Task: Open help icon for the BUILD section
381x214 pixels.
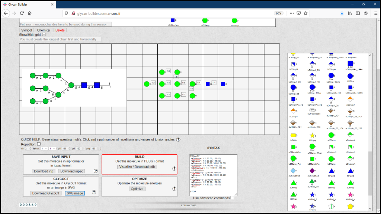Action: coord(174,168)
